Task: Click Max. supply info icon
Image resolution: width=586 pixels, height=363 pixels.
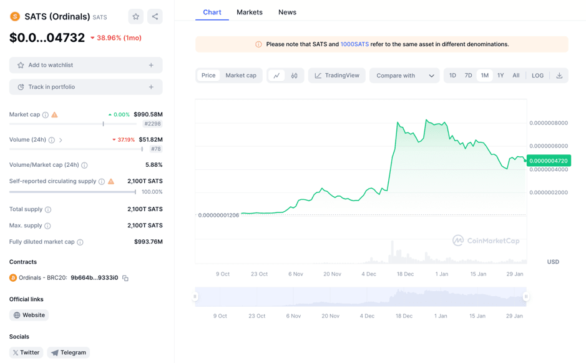Action: [47, 226]
